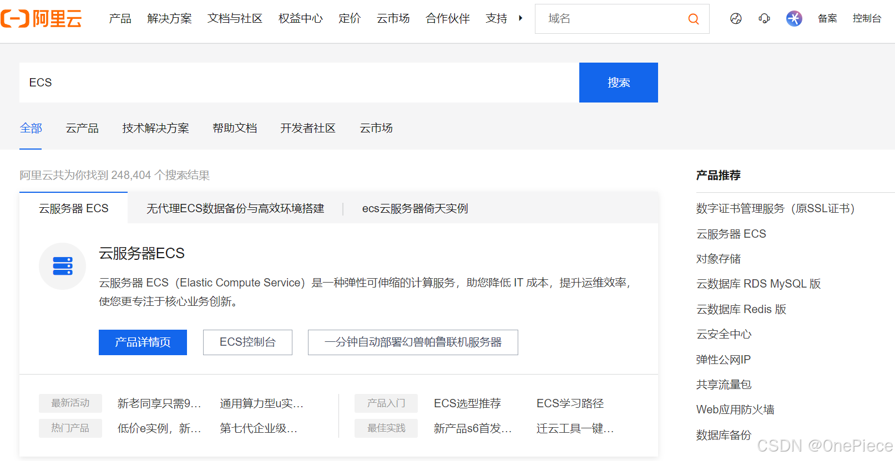Open 弹性公网IP recommendation
This screenshot has width=895, height=461.
[724, 360]
